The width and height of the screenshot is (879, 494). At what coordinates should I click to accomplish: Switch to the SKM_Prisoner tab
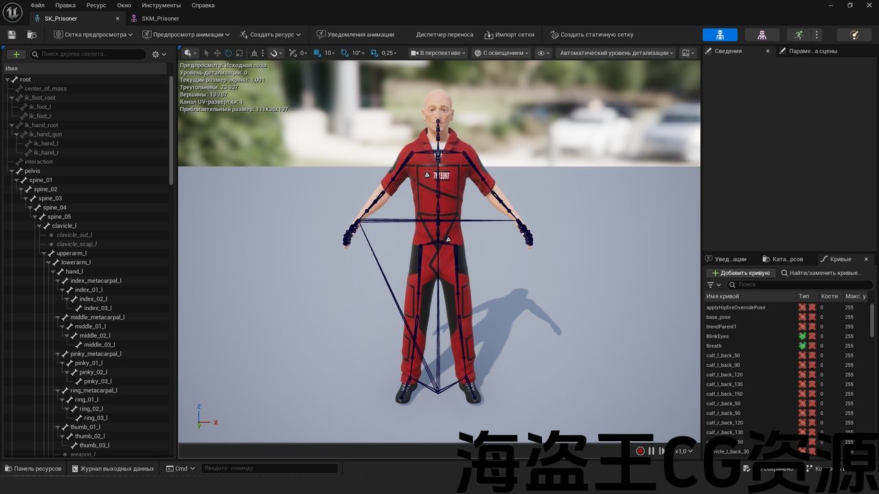(x=160, y=19)
